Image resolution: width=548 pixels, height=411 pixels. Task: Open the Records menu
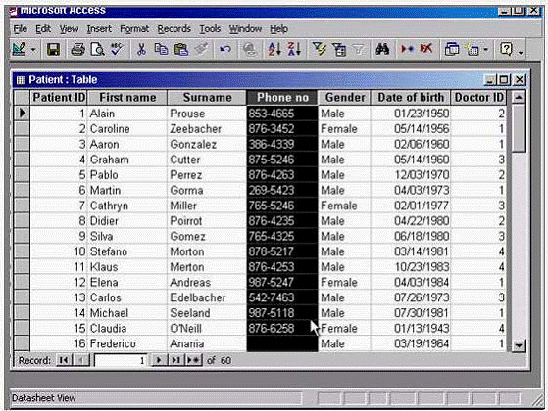tap(174, 29)
